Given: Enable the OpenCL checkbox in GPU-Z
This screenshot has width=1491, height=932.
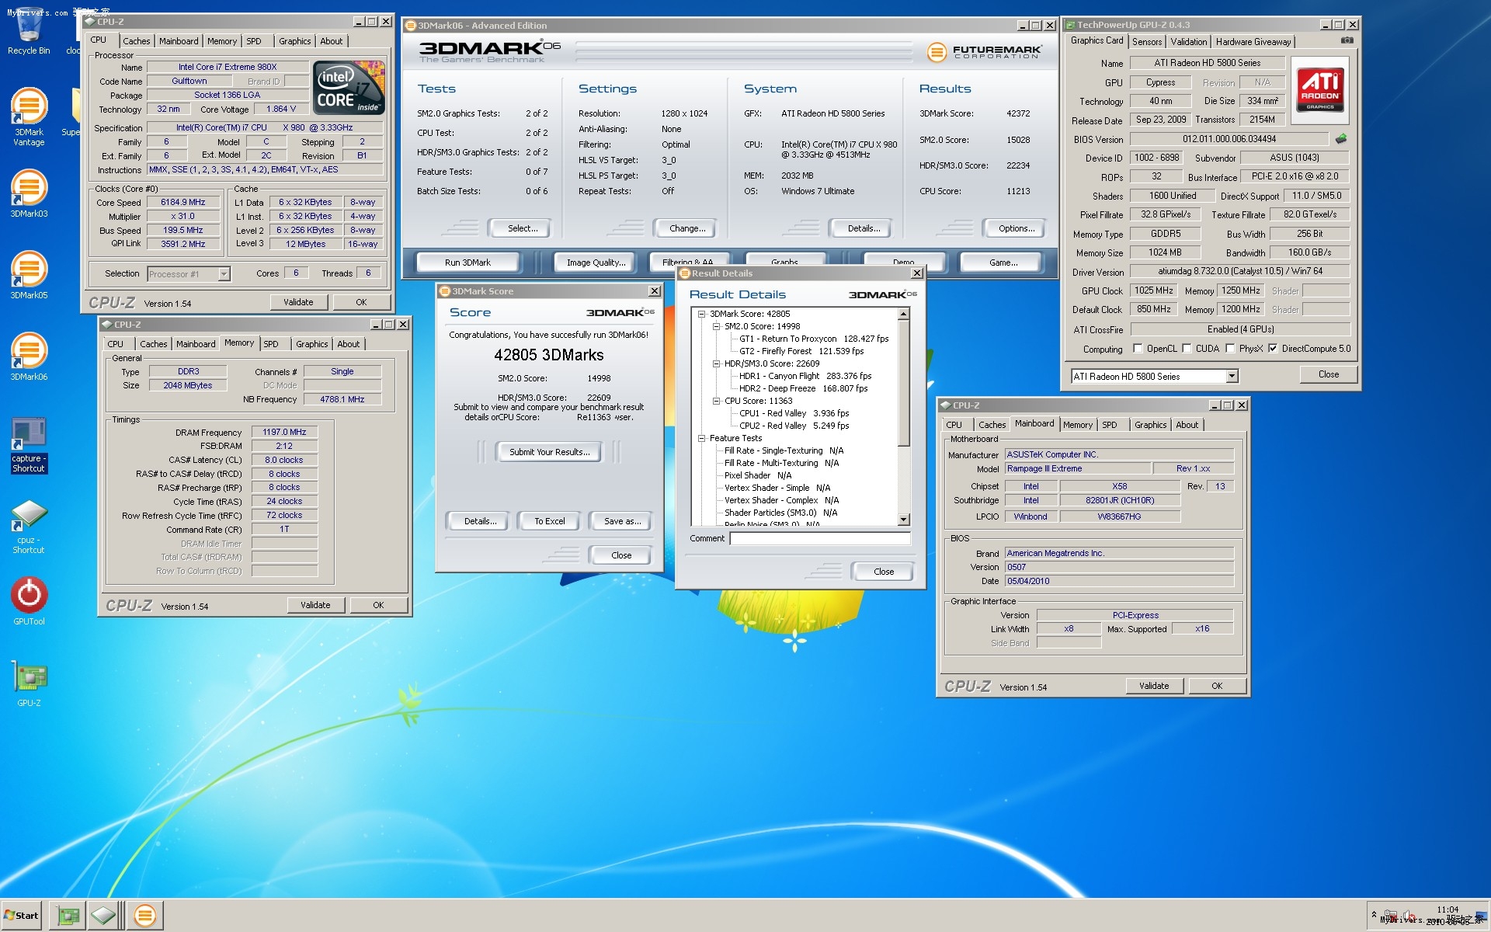Looking at the screenshot, I should (1138, 349).
